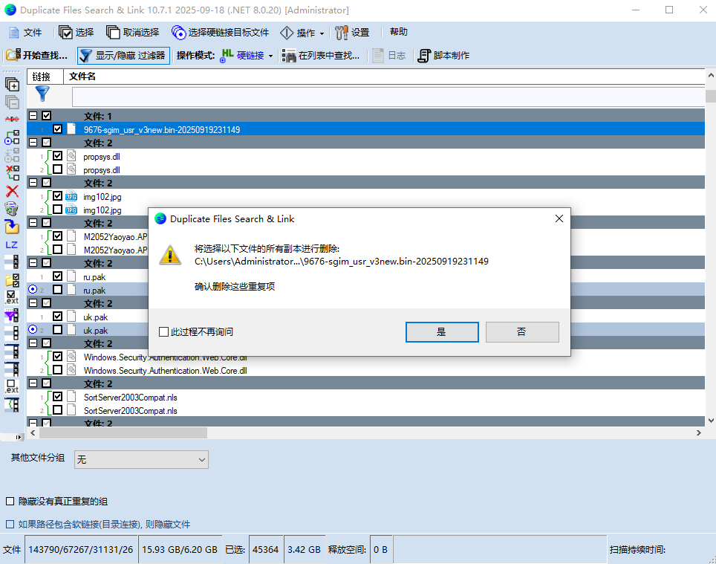Viewport: 716px width, 564px height.
Task: Open the 帮助 menu
Action: [398, 32]
